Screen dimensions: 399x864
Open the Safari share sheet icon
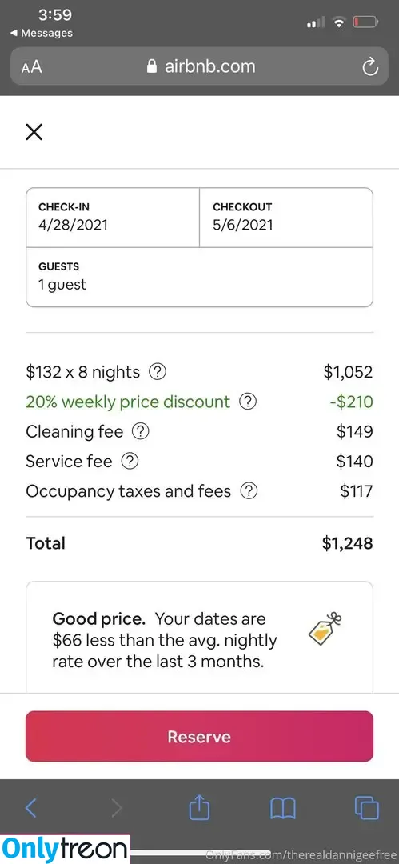coord(200,808)
